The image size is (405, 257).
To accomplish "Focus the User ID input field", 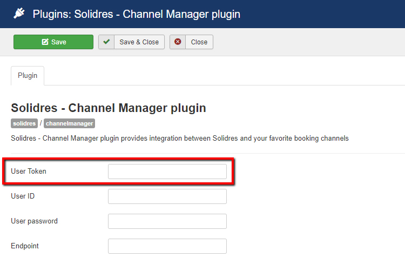I will click(x=167, y=196).
